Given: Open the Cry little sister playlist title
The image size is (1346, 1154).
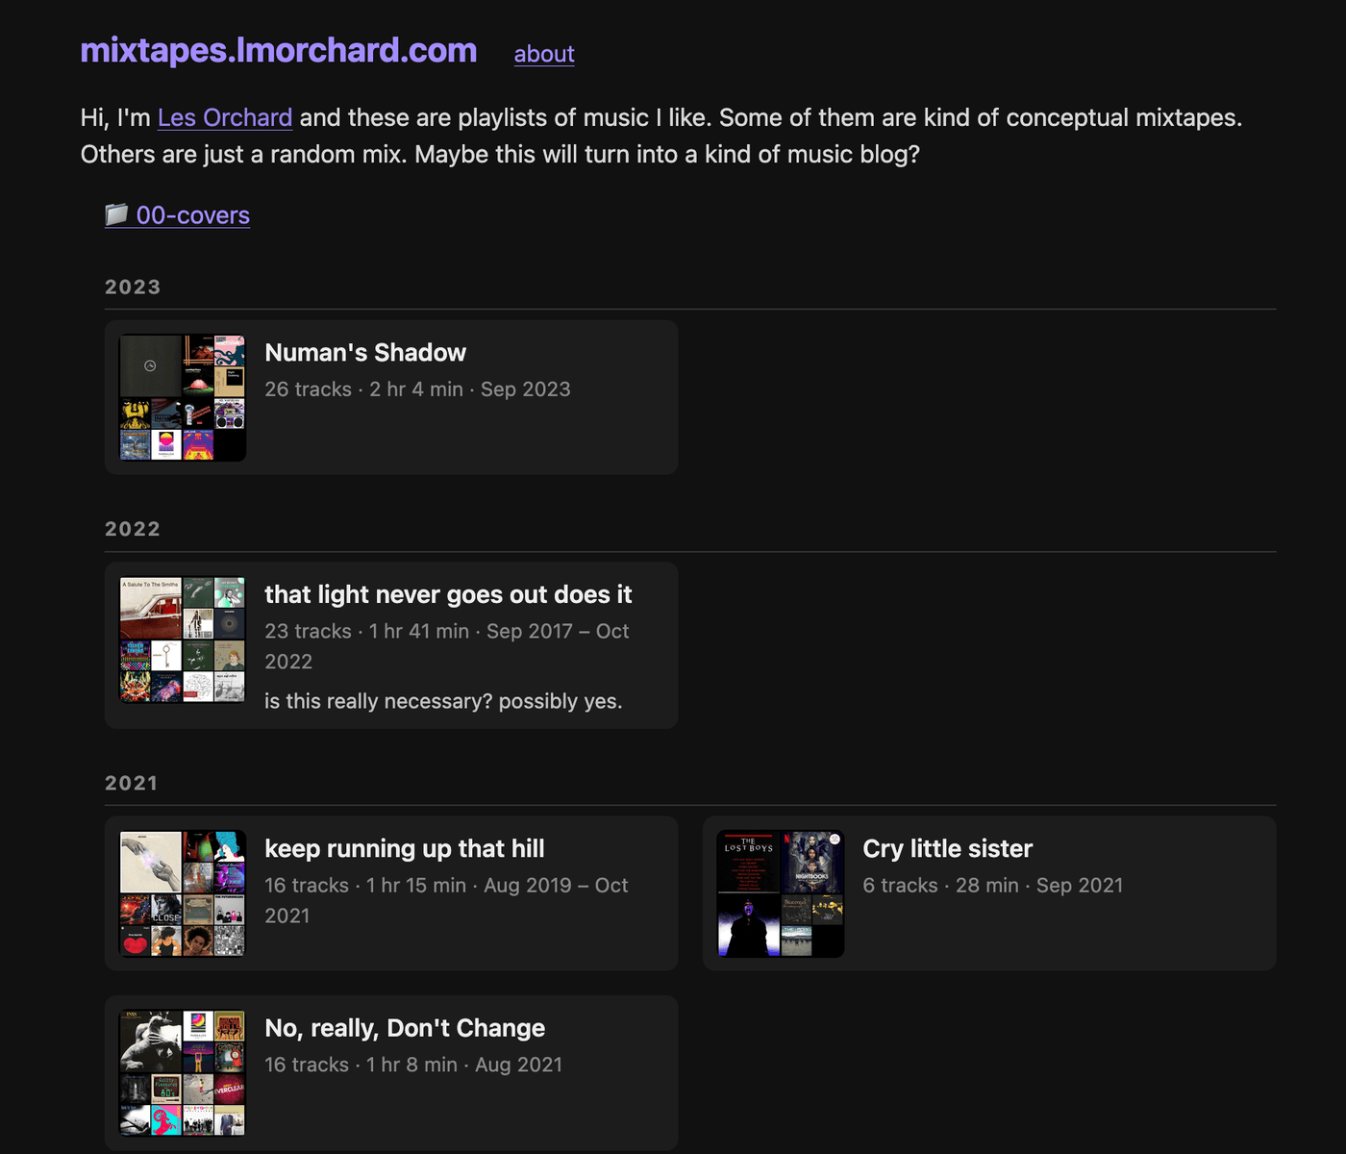Looking at the screenshot, I should coord(948,848).
